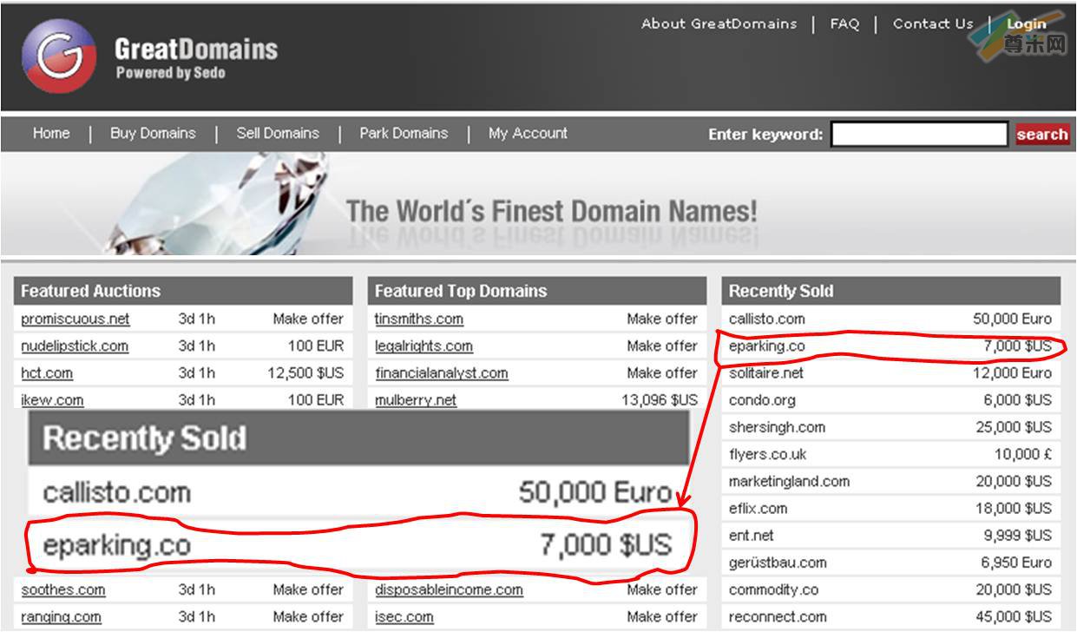Open ikew.com auction link
The height and width of the screenshot is (632, 1077).
point(52,400)
